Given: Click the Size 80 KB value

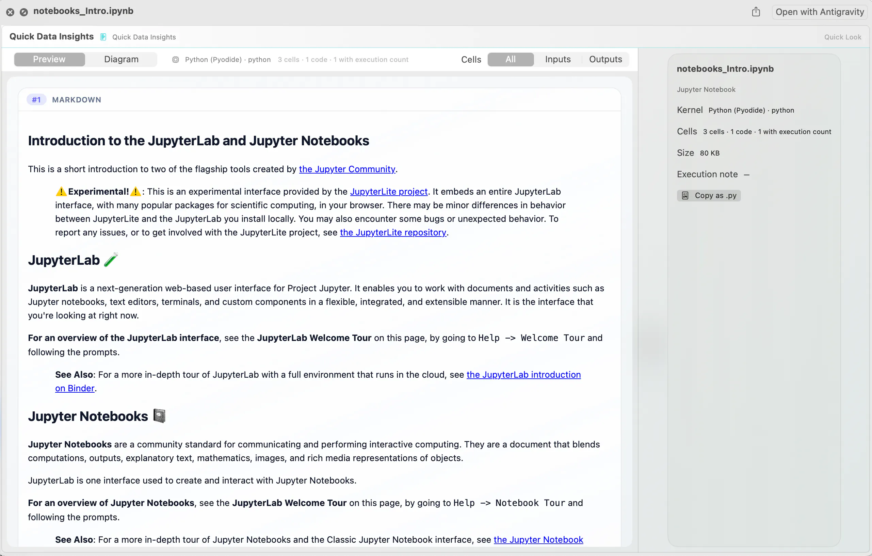Looking at the screenshot, I should (709, 153).
